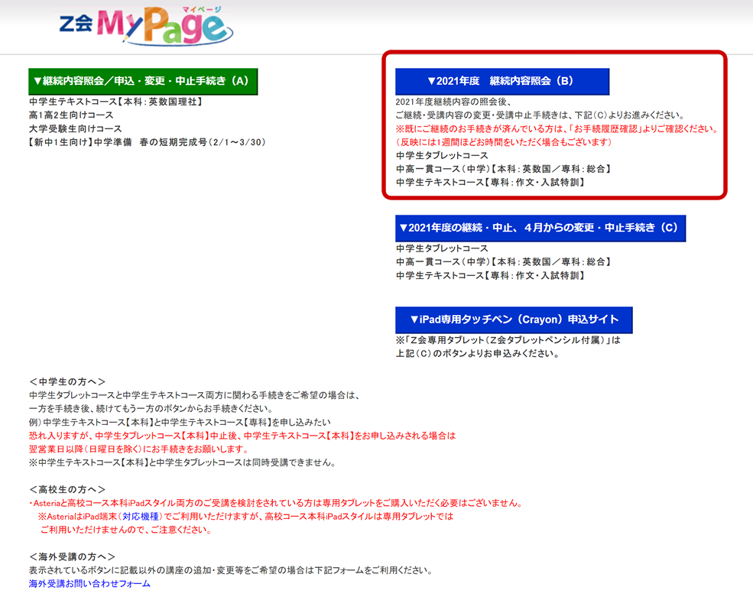Select 中高一貫コース(中学) line under button (B)
The image size is (753, 600).
pos(503,169)
